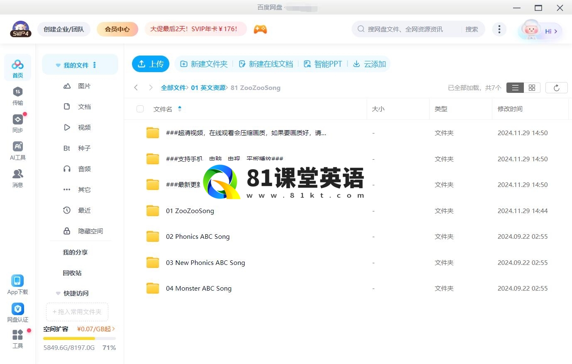
Task: Click folder icon of 01 ZooZooSong
Action: click(153, 211)
